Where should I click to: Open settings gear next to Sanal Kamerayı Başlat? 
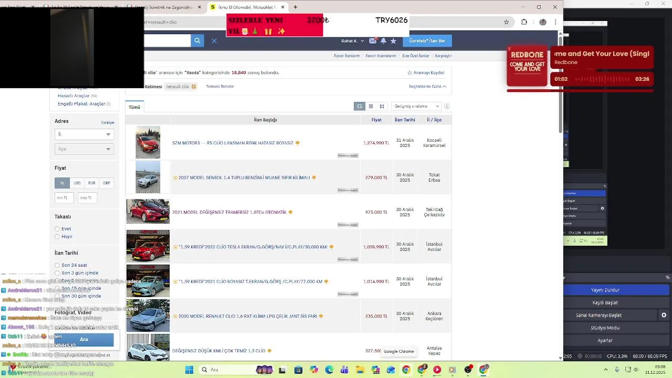(x=664, y=316)
